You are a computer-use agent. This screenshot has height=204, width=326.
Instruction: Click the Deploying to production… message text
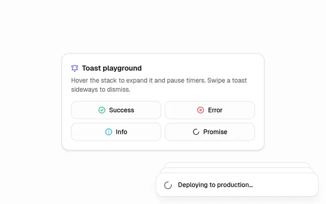pos(216,185)
